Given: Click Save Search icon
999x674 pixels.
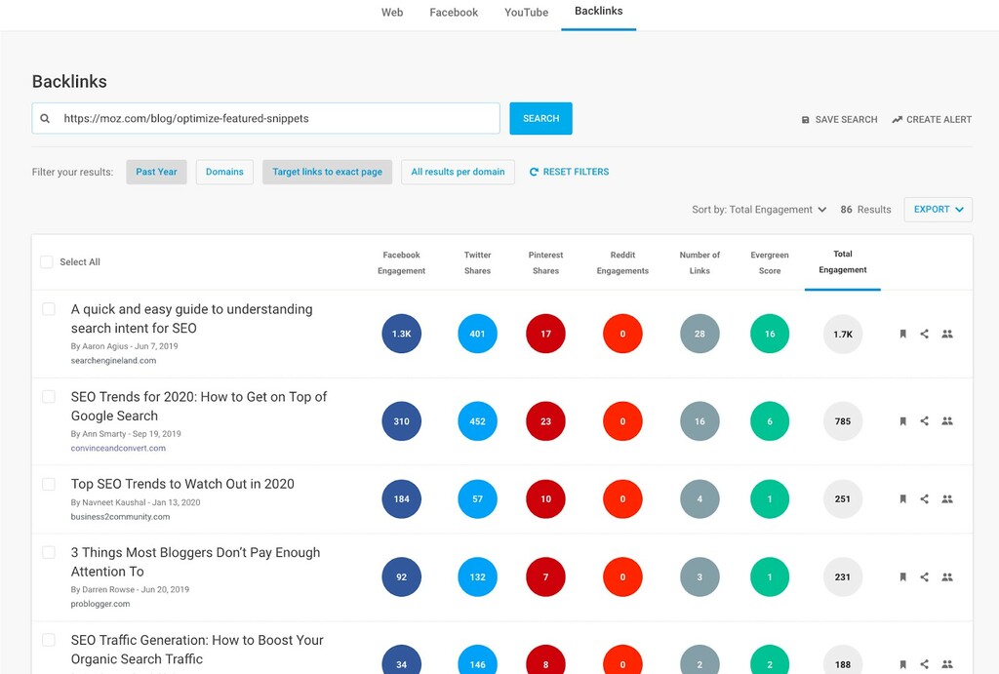Looking at the screenshot, I should [806, 120].
